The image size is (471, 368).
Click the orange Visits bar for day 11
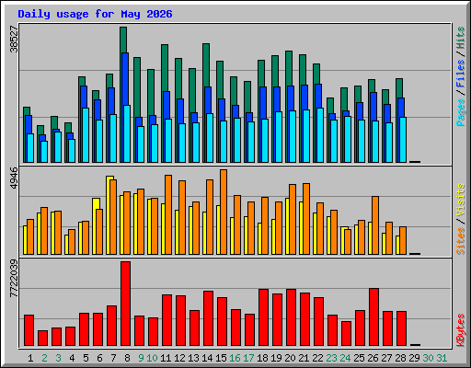pyautogui.click(x=168, y=214)
